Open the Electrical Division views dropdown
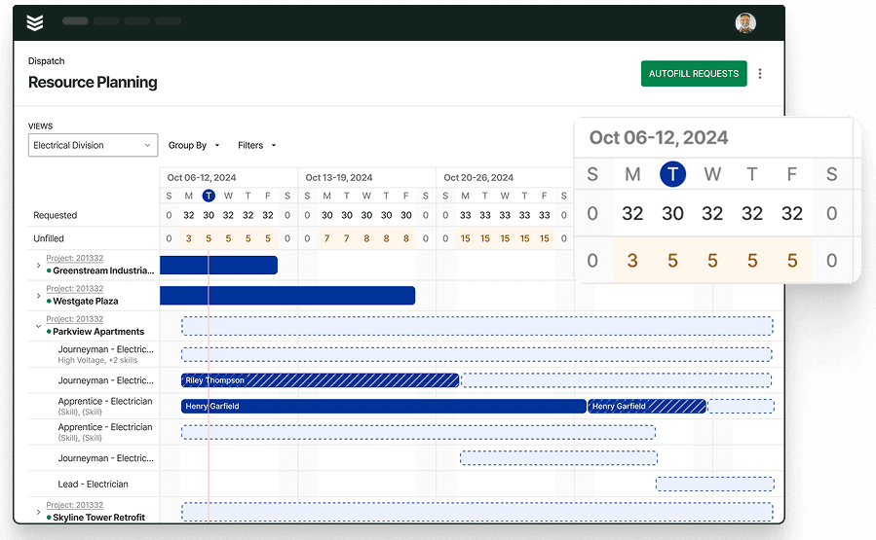 click(93, 145)
